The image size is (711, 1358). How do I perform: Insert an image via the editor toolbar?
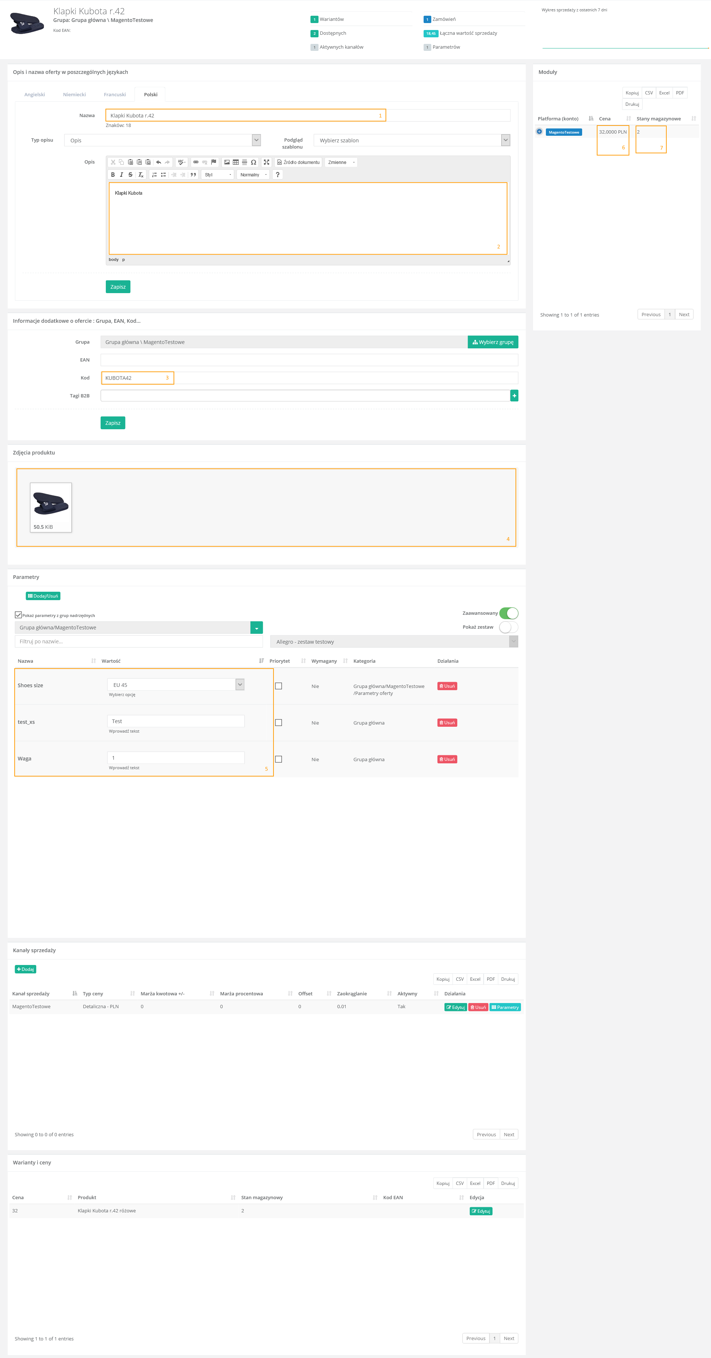click(x=227, y=162)
